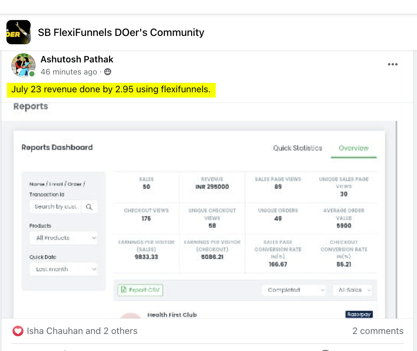Click the 46 minutes ago timestamp

click(x=69, y=72)
